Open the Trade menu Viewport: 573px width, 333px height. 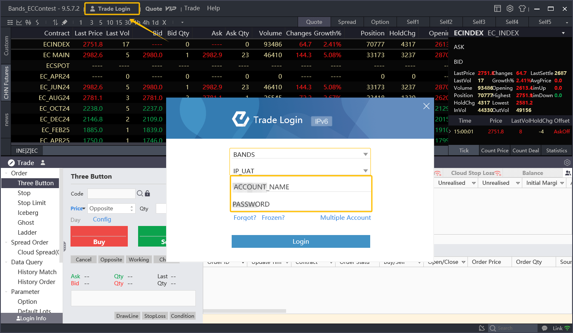192,8
